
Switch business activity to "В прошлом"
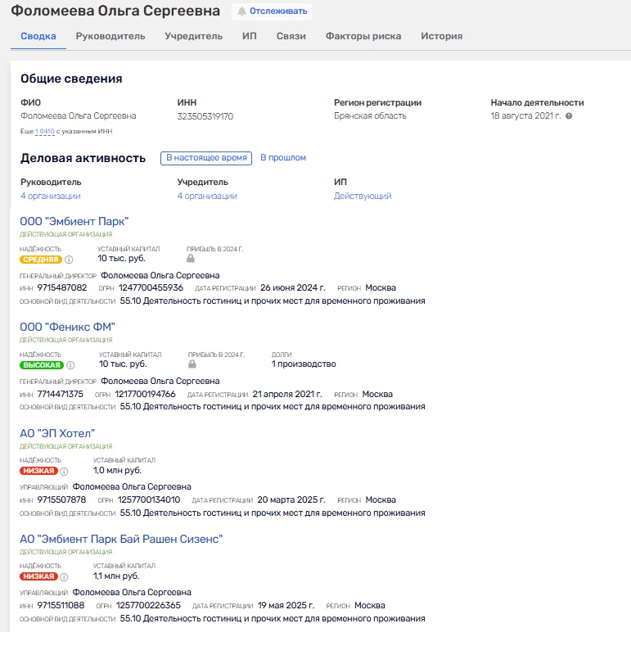pyautogui.click(x=283, y=158)
